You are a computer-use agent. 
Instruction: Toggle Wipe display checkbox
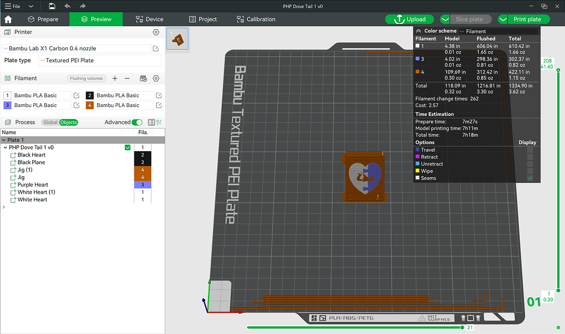tap(530, 171)
